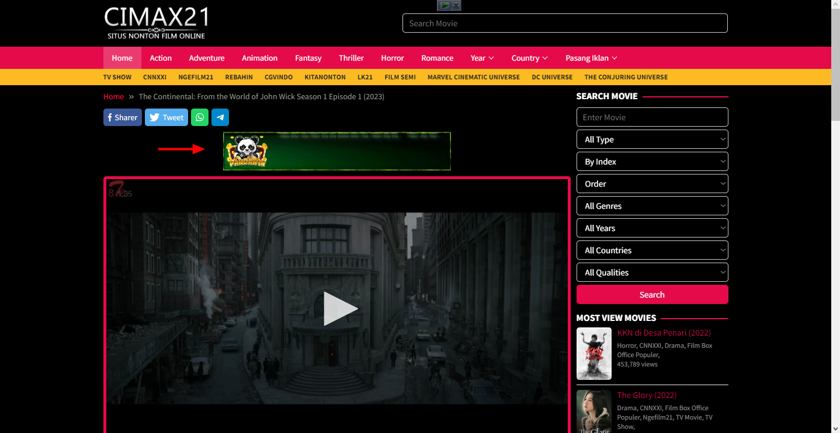Viewport: 840px width, 433px height.
Task: Share via the Telegram icon button
Action: [220, 117]
